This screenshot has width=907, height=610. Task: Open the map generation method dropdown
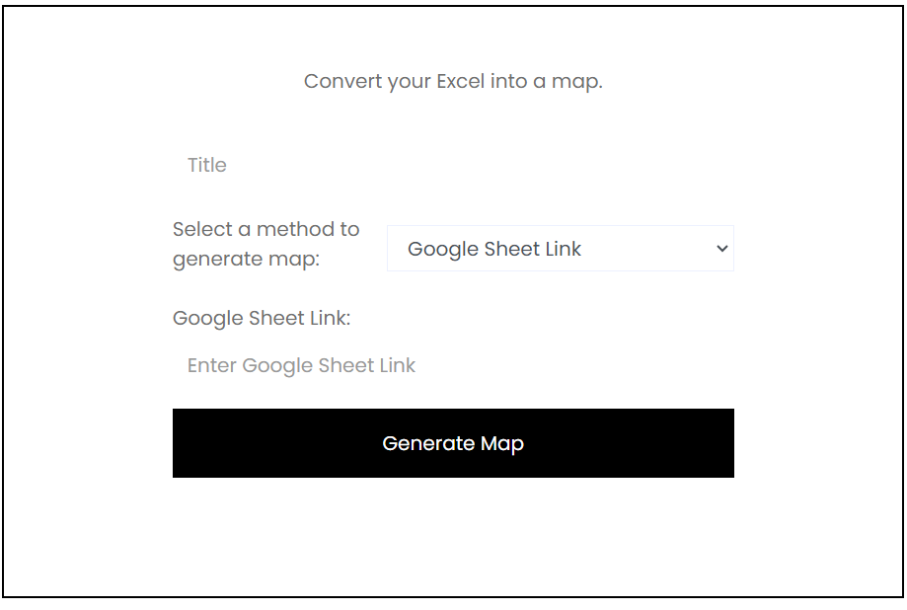point(560,249)
